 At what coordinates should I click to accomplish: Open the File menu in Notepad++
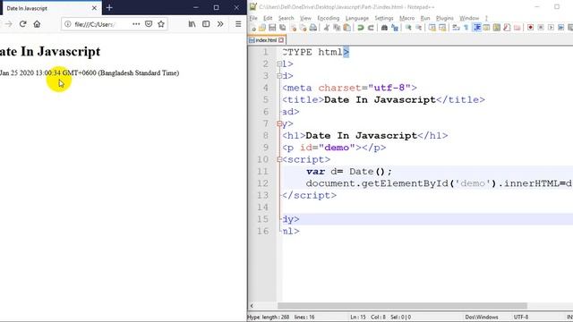253,18
